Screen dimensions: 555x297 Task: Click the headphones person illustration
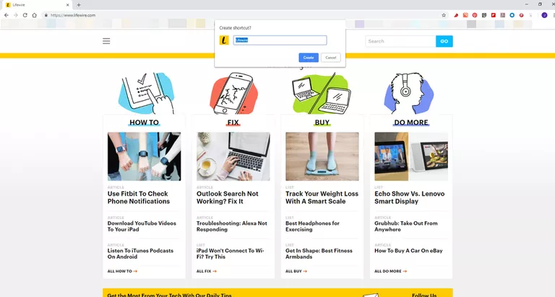pos(409,93)
